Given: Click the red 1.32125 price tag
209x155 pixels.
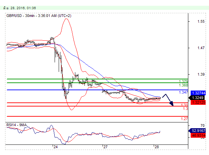Looking at the screenshot, I should point(198,102).
